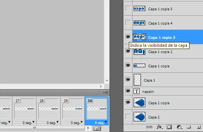203x132 pixels.
Task: Click thumbnail of Capa 1 copia 3
Action: (x=139, y=37)
